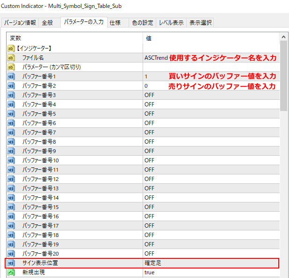Click the 123 icon beside バッファー番号15

click(11, 207)
